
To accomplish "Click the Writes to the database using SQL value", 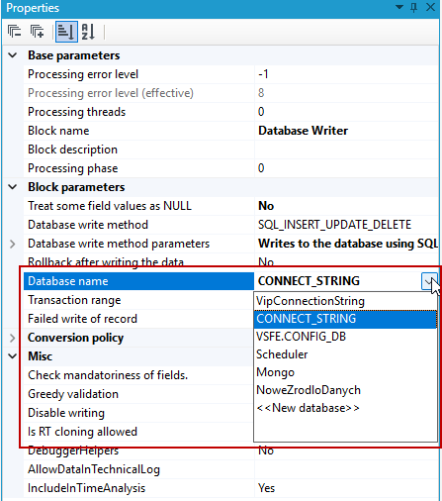I will click(x=346, y=244).
